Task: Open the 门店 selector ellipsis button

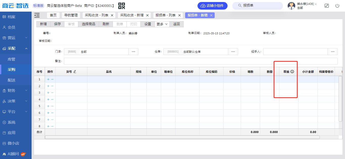Action: pyautogui.click(x=133, y=51)
